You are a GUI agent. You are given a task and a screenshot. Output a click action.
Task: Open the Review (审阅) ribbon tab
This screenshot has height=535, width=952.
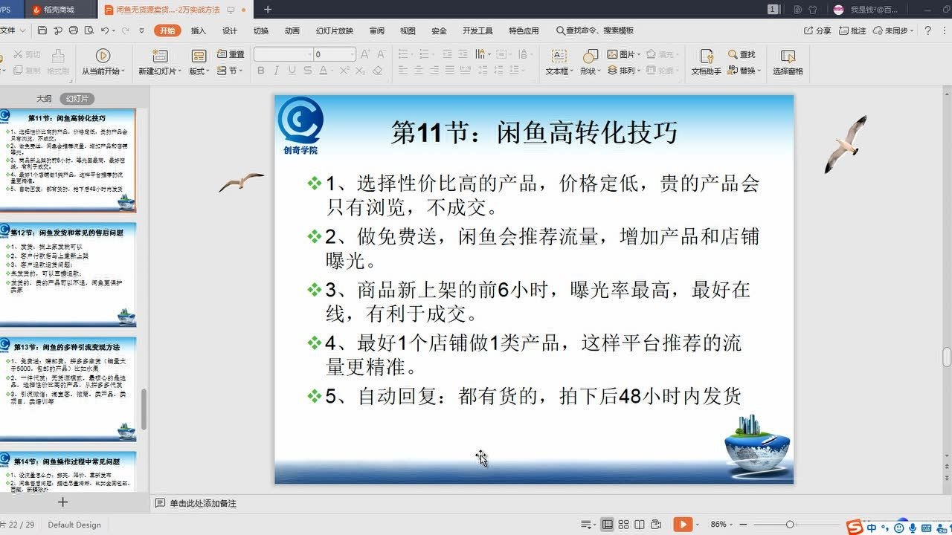click(x=377, y=30)
